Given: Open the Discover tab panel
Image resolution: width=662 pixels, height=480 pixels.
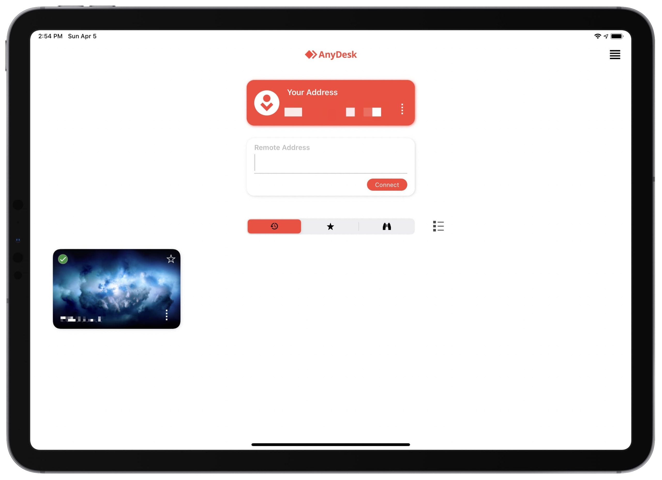Looking at the screenshot, I should coord(387,226).
